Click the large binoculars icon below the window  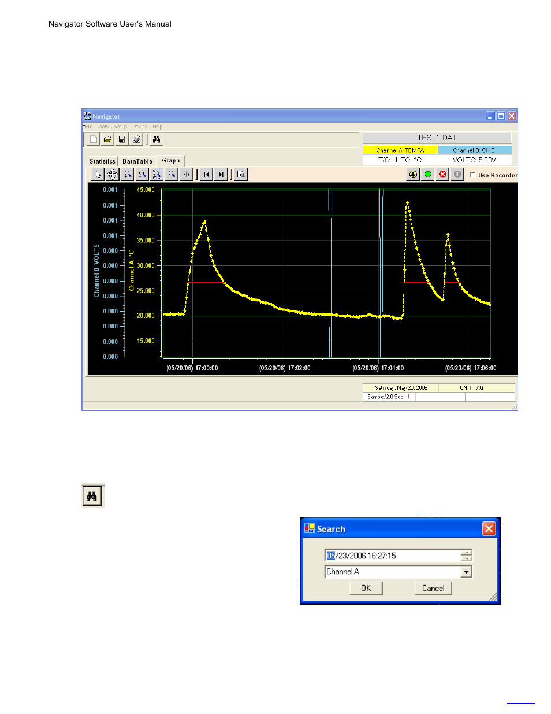(93, 496)
